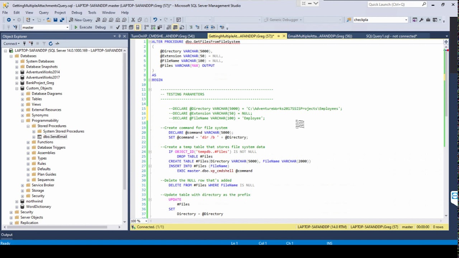Image resolution: width=459 pixels, height=258 pixels.
Task: Click Activity Monitor icon in Object Explorer
Action: (x=57, y=43)
